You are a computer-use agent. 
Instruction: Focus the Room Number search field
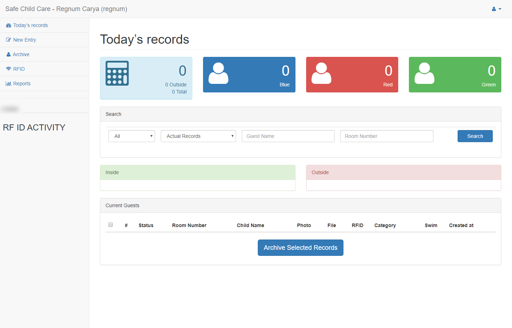[x=386, y=136]
